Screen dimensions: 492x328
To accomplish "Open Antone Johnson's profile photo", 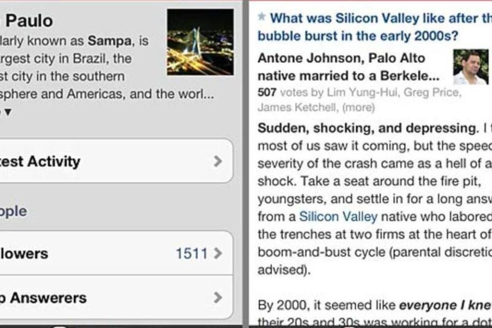I will (471, 67).
